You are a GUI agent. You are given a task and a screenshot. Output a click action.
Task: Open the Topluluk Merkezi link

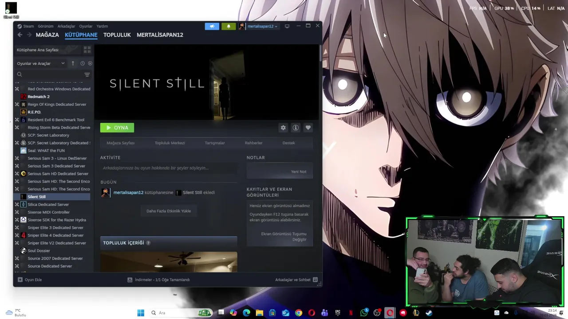point(170,143)
